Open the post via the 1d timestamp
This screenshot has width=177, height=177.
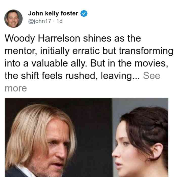(59, 21)
